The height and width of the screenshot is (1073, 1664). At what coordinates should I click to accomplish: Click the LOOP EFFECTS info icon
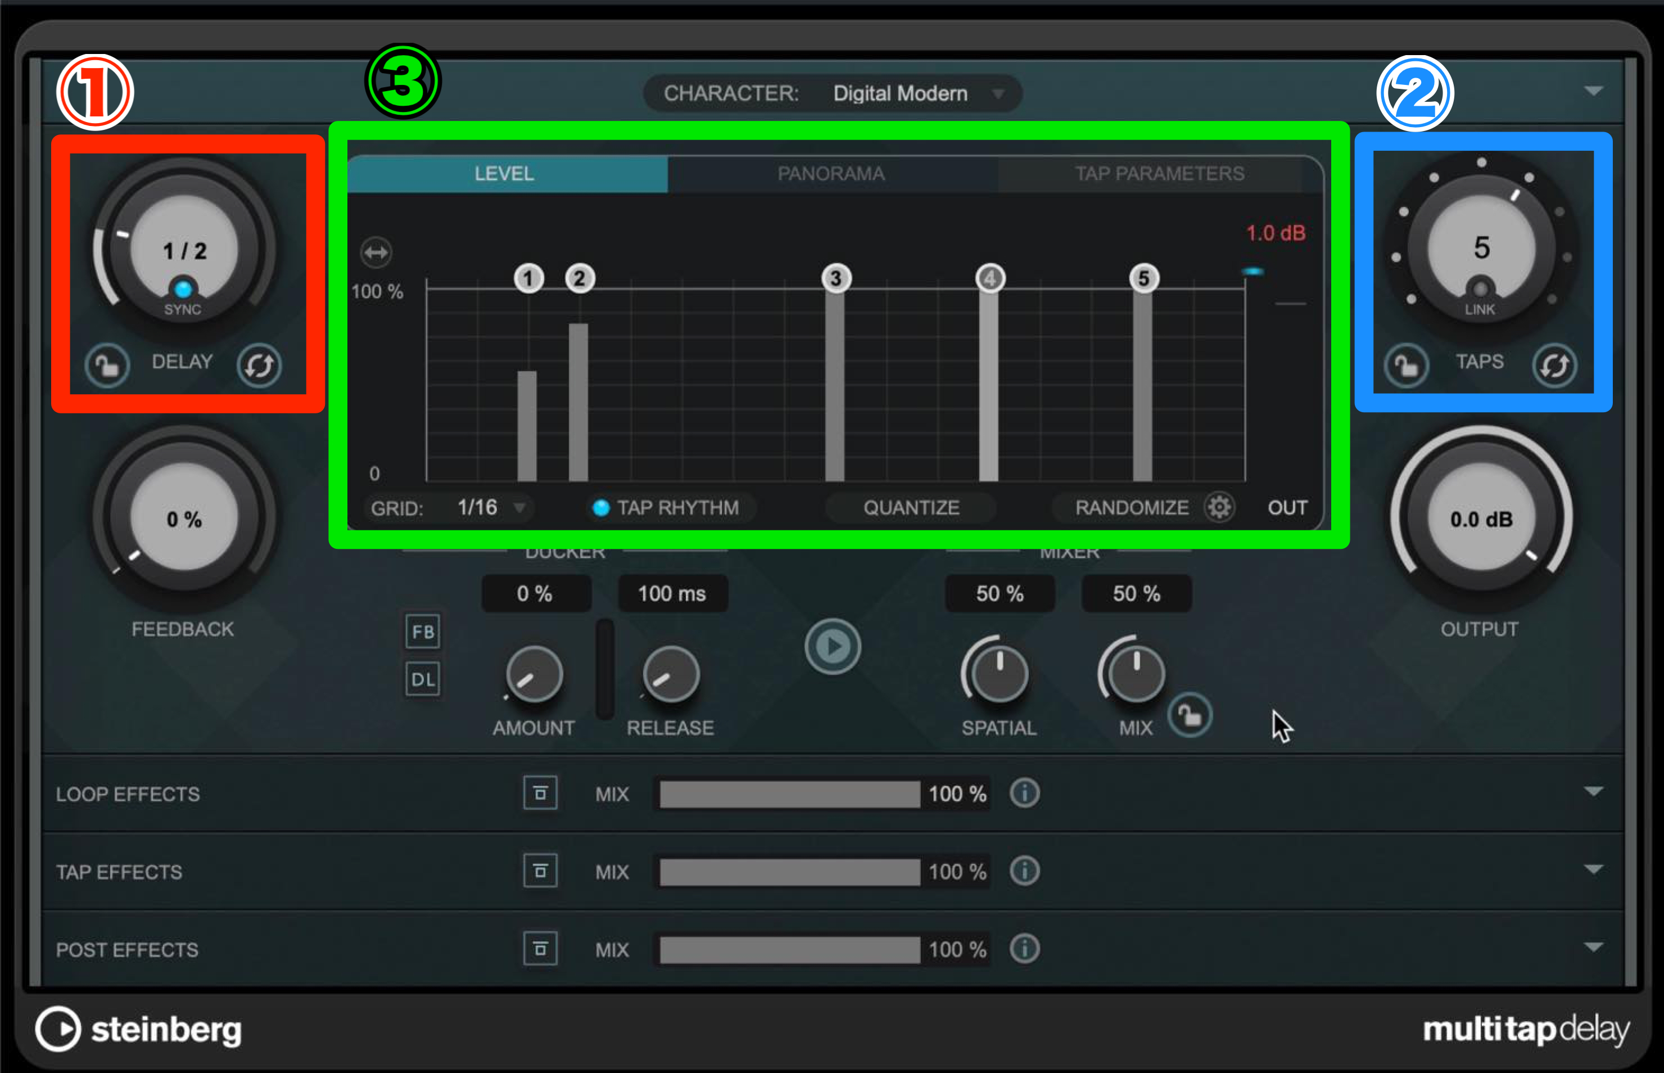click(x=1025, y=793)
